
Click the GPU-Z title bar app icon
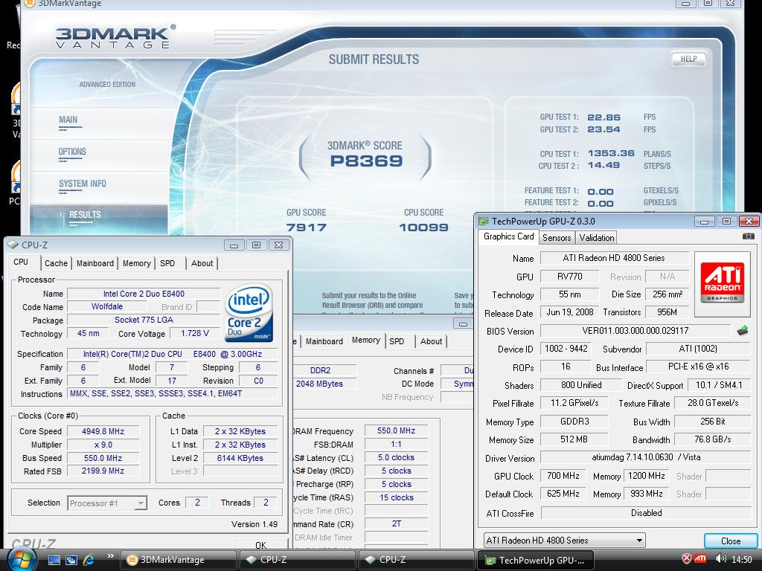tap(484, 222)
